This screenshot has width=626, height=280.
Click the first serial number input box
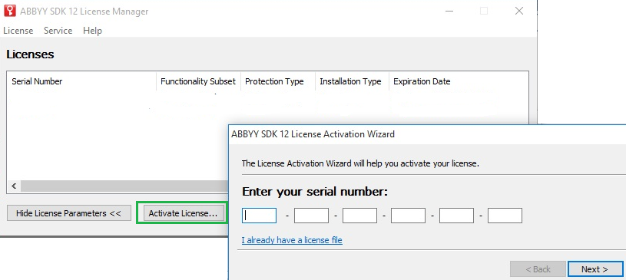259,216
